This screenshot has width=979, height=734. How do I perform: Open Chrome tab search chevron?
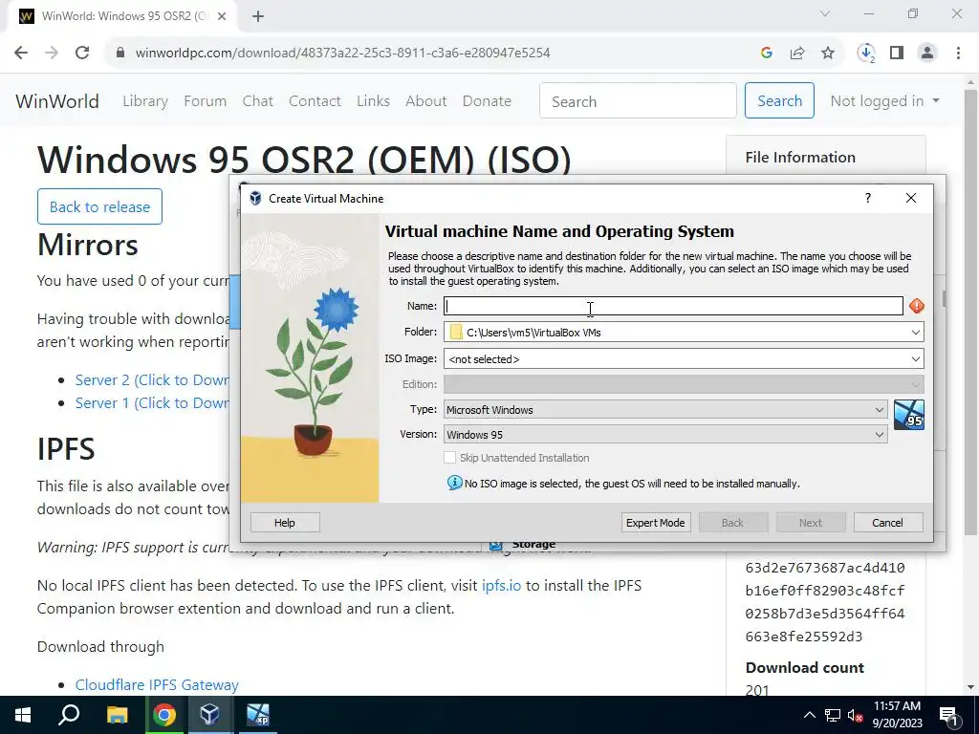pos(825,13)
